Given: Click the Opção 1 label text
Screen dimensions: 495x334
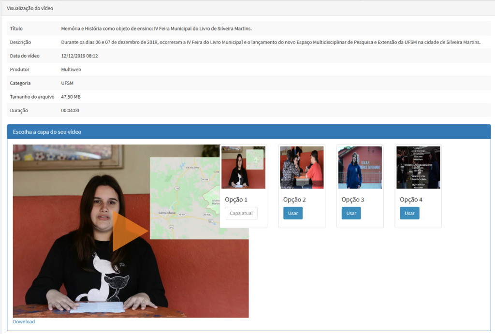Looking at the screenshot, I should (236, 200).
